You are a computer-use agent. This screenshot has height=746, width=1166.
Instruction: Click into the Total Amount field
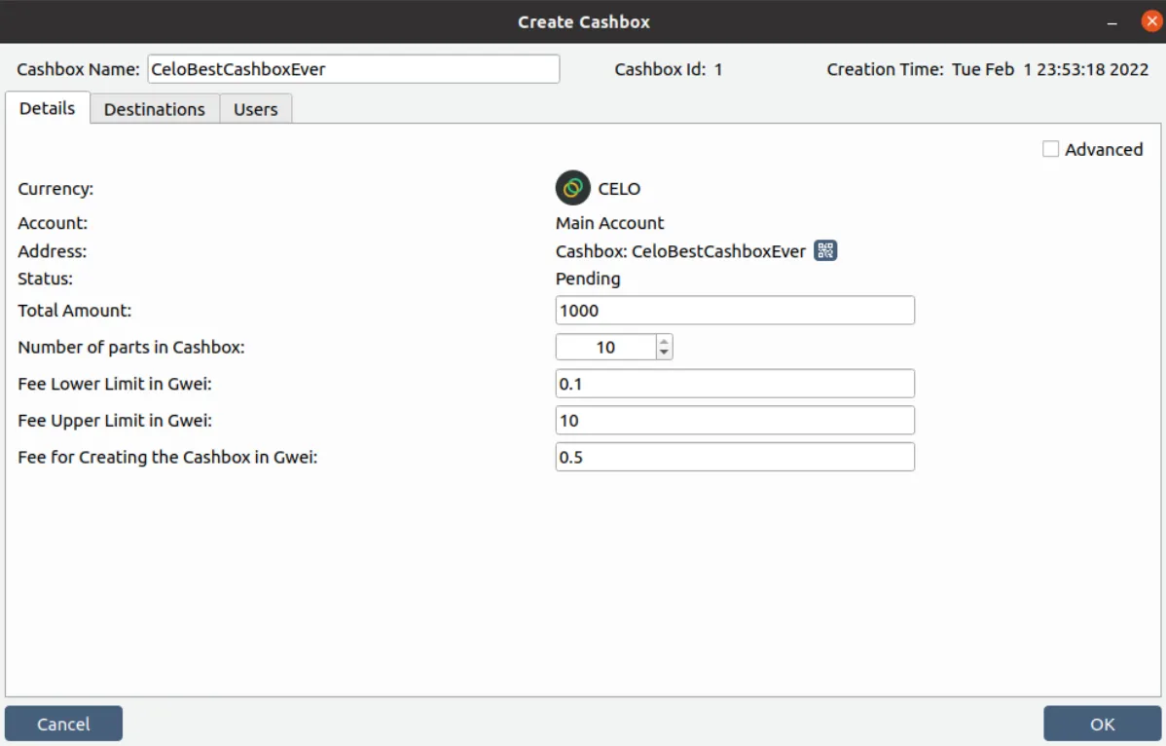click(735, 310)
